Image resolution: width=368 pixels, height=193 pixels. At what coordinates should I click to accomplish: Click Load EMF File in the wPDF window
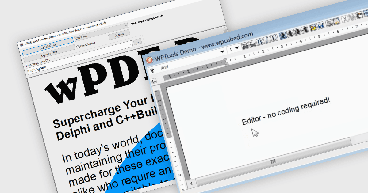point(48,47)
